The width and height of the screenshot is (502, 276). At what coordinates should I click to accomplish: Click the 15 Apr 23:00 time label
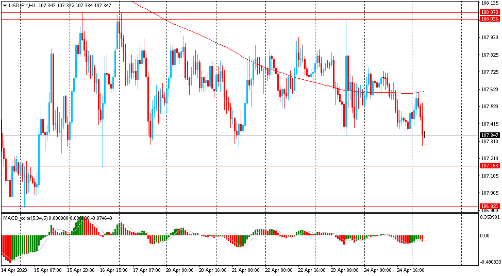pyautogui.click(x=80, y=270)
